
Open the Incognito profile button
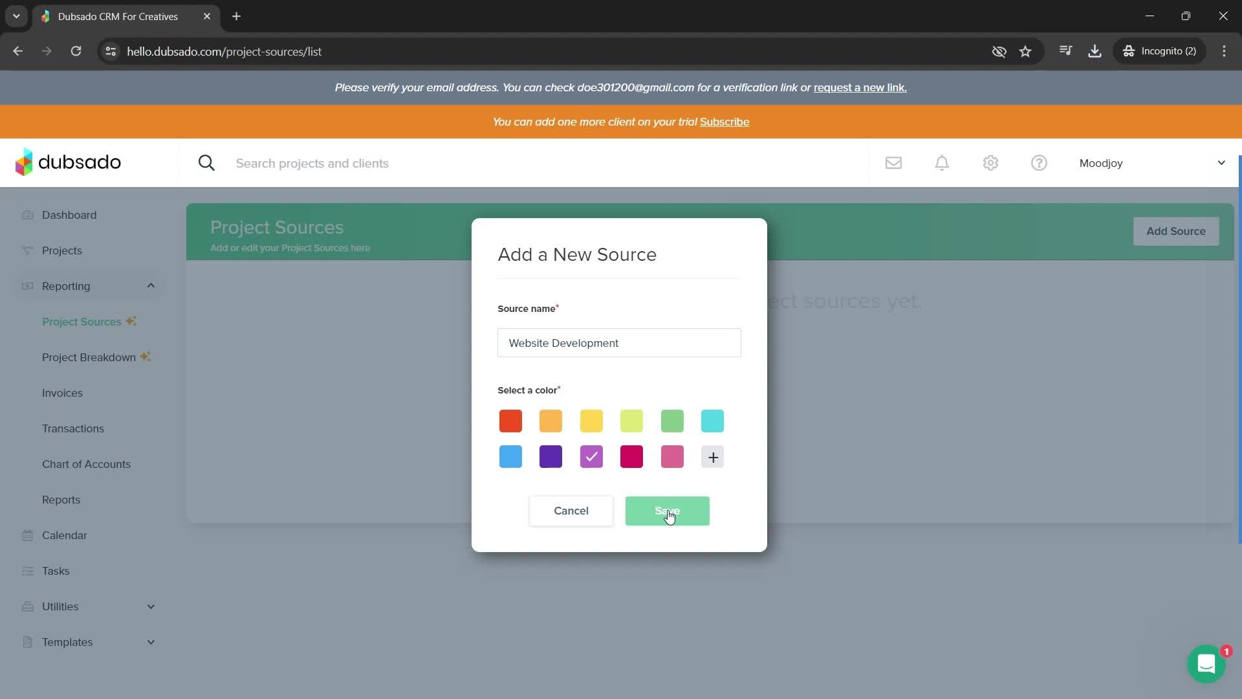(1159, 51)
